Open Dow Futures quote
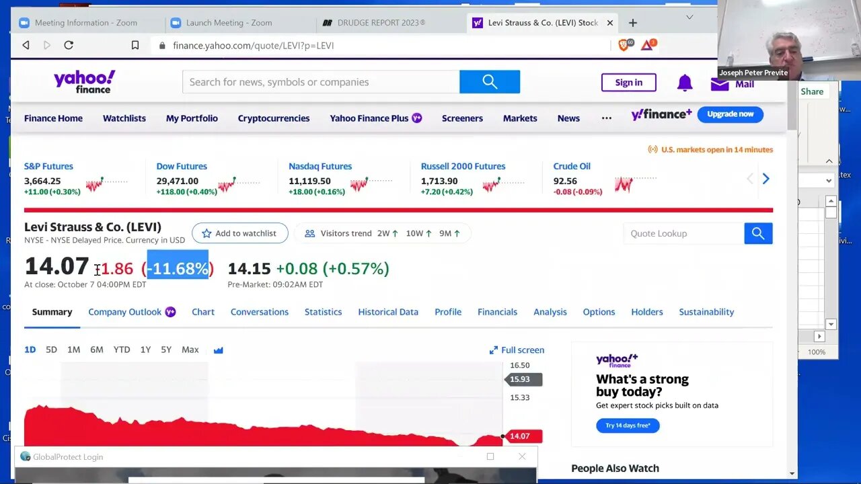This screenshot has height=484, width=861. tap(182, 166)
